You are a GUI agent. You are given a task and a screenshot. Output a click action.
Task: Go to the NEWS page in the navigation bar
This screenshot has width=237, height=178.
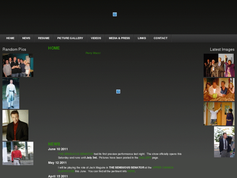coord(26,38)
